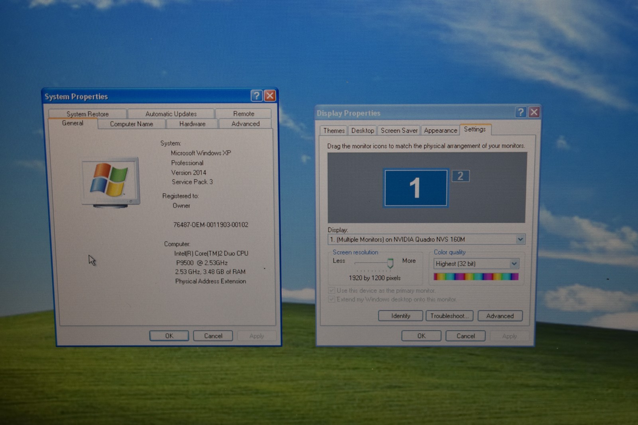Click OK in Display Properties
The width and height of the screenshot is (638, 425).
[x=421, y=336]
